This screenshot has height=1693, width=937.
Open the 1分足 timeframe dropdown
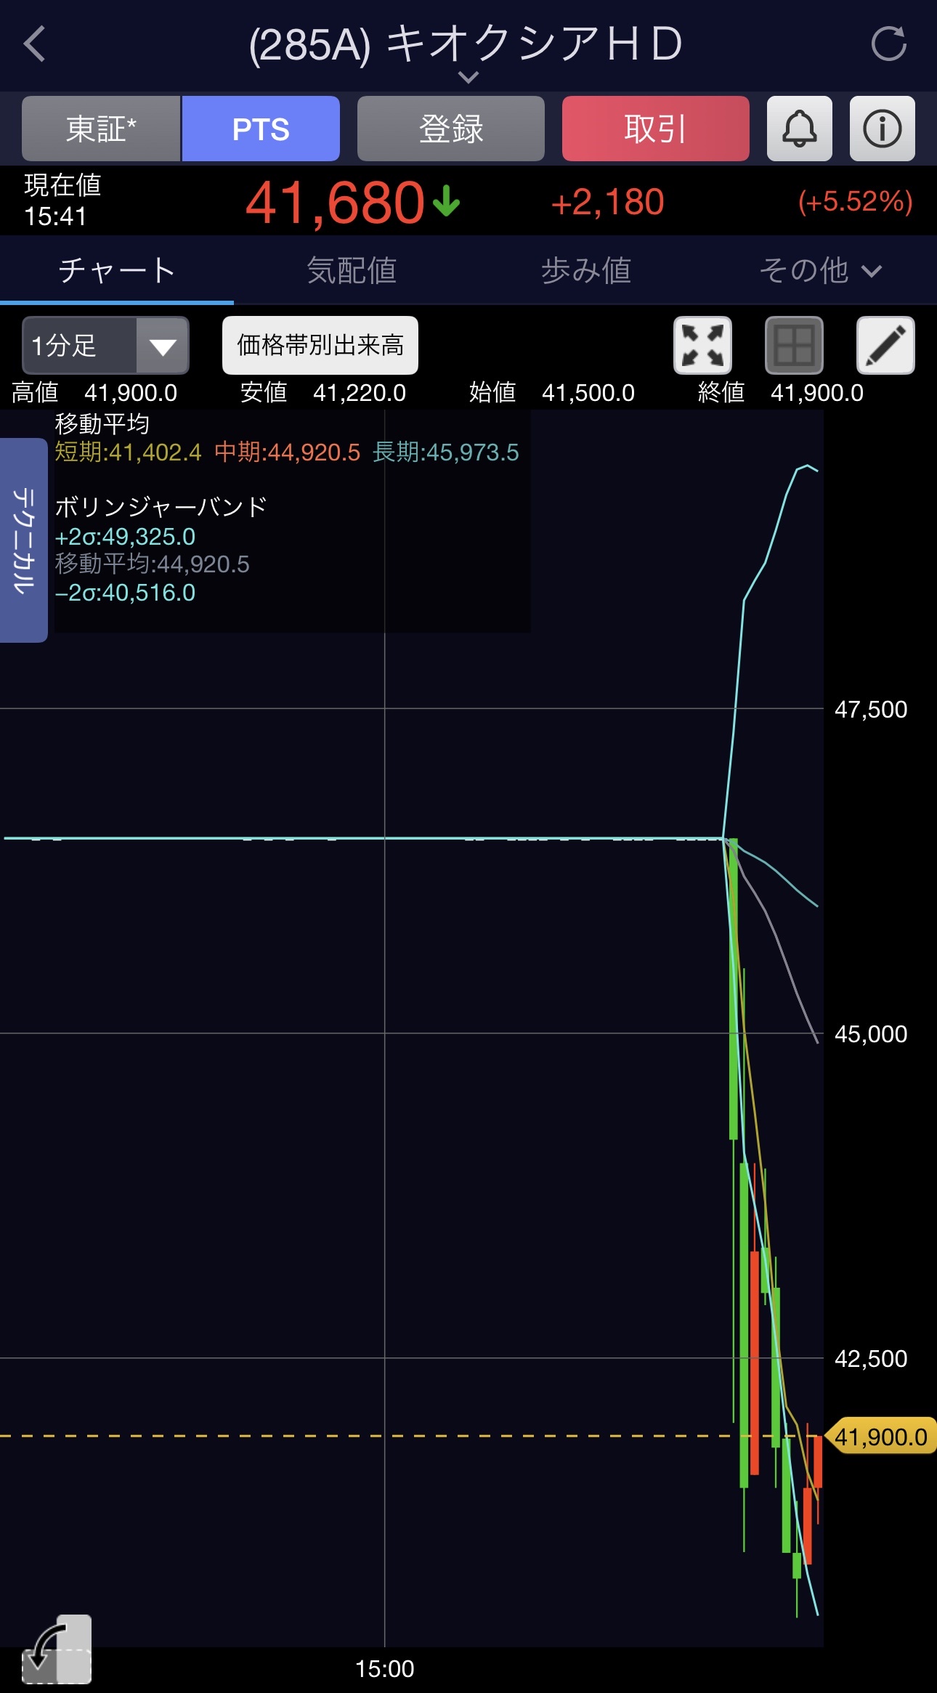click(105, 345)
